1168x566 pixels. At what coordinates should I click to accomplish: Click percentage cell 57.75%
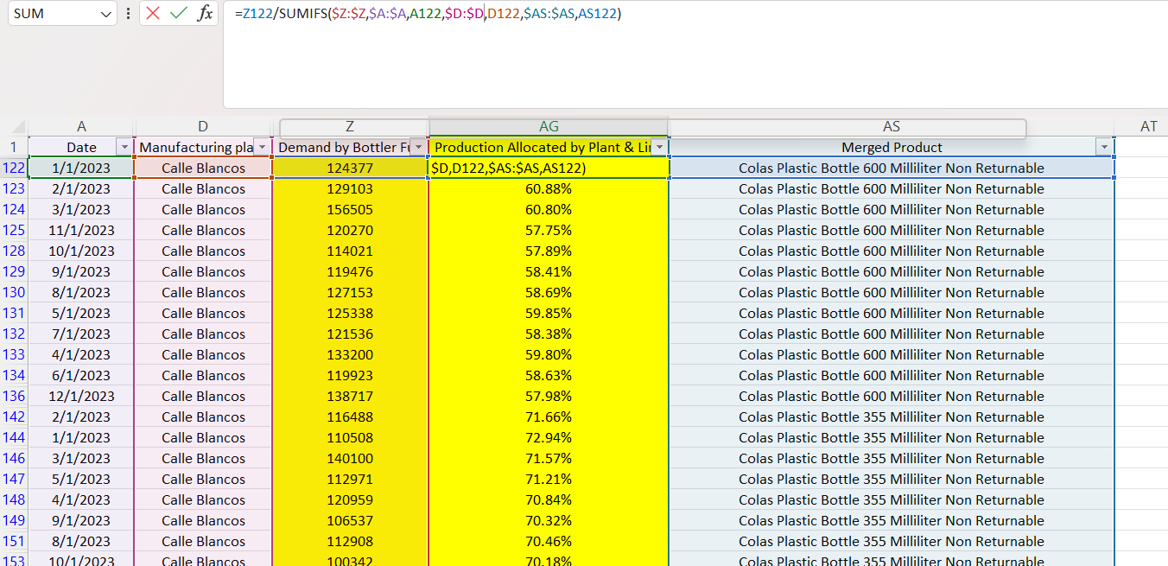tap(549, 231)
